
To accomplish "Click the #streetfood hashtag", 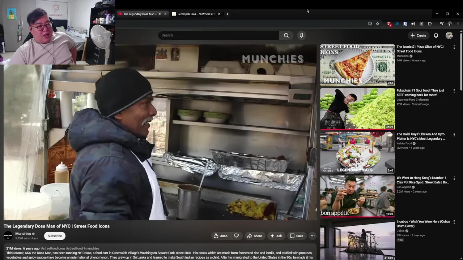I will (74, 248).
